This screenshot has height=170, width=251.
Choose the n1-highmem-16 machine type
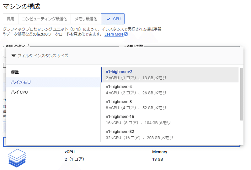click(x=170, y=120)
